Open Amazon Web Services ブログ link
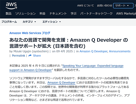The height and width of the screenshot is (104, 136). pyautogui.click(x=30, y=33)
